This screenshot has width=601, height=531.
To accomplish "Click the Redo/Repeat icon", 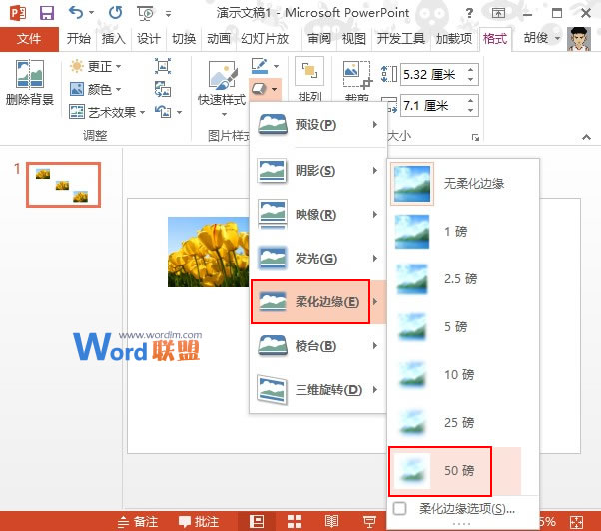I will 116,13.
